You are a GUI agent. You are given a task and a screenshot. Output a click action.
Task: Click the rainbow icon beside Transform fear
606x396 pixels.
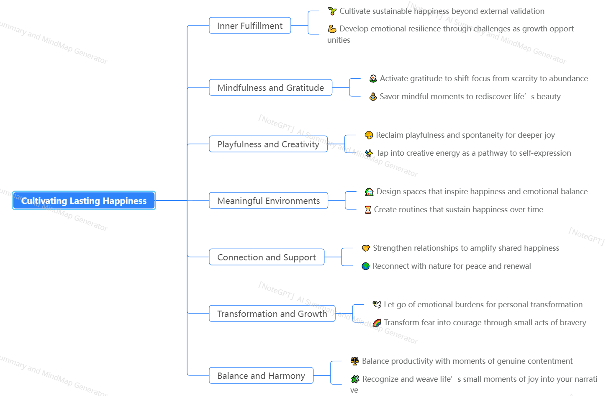point(377,323)
